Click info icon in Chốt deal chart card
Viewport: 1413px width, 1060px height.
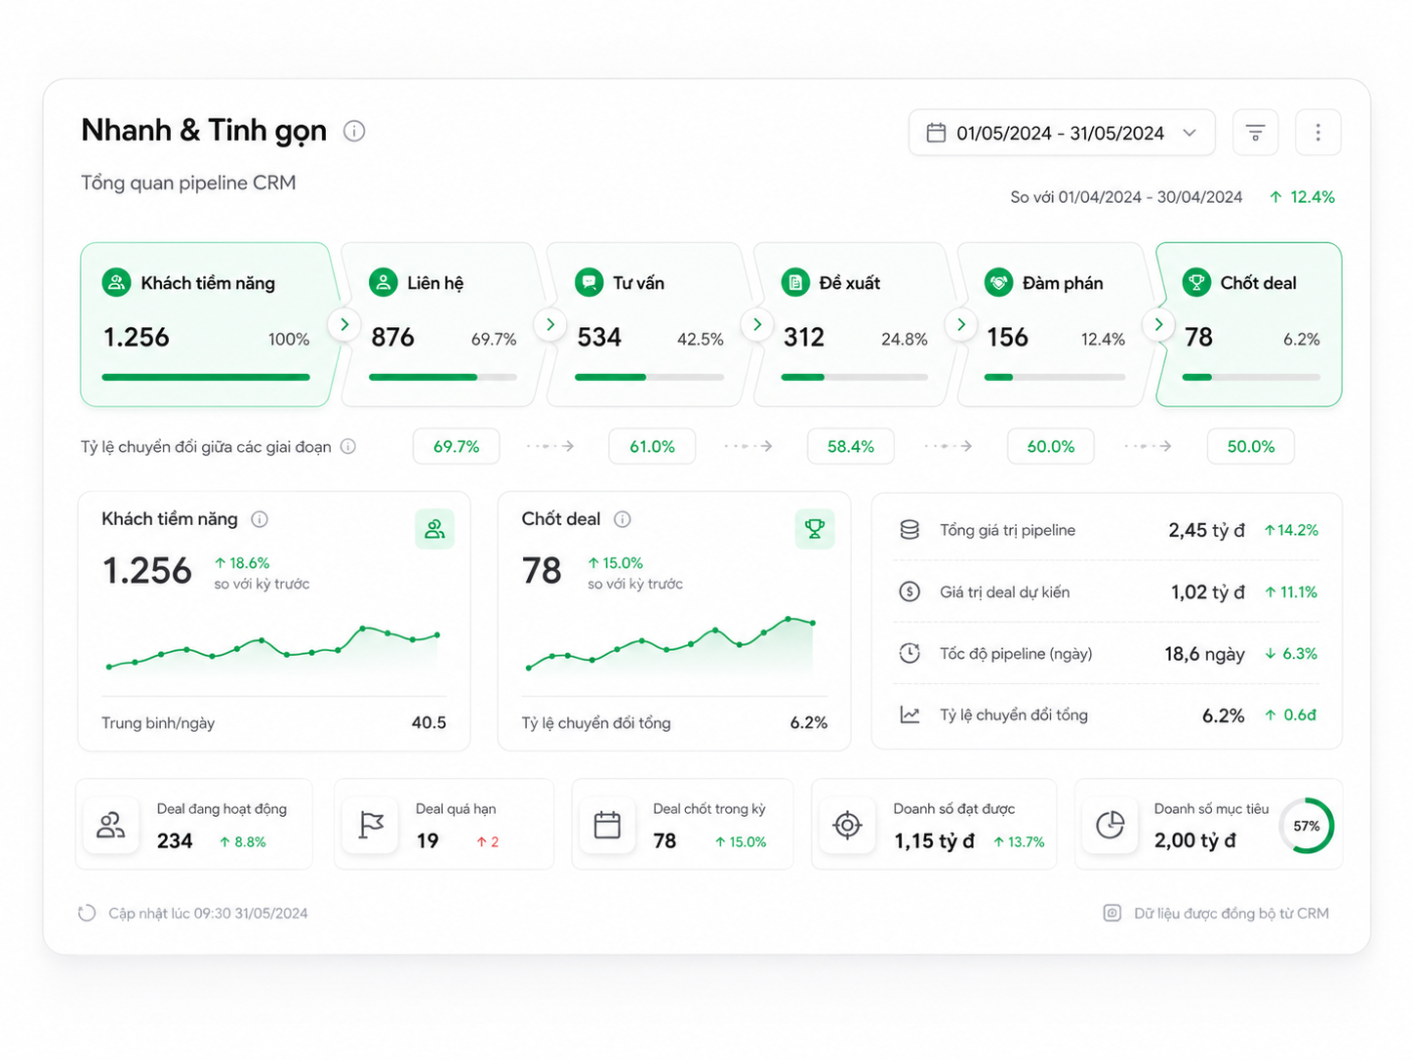(x=623, y=519)
